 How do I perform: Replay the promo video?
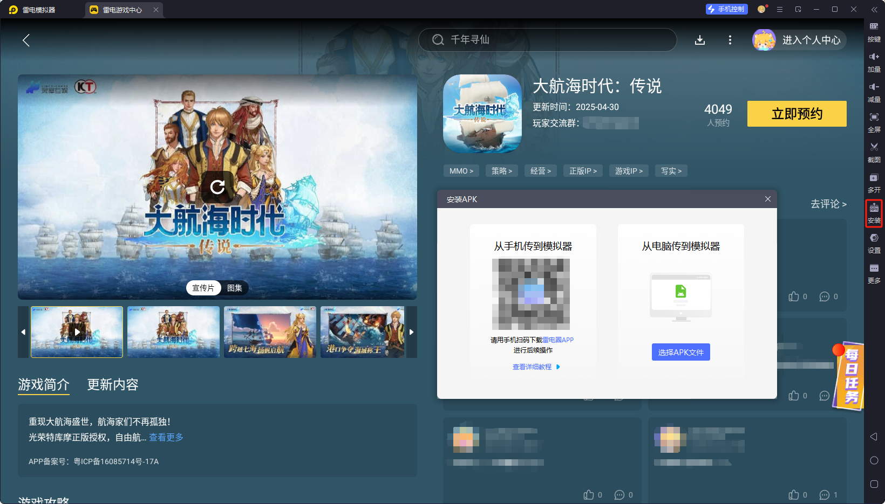pos(217,187)
